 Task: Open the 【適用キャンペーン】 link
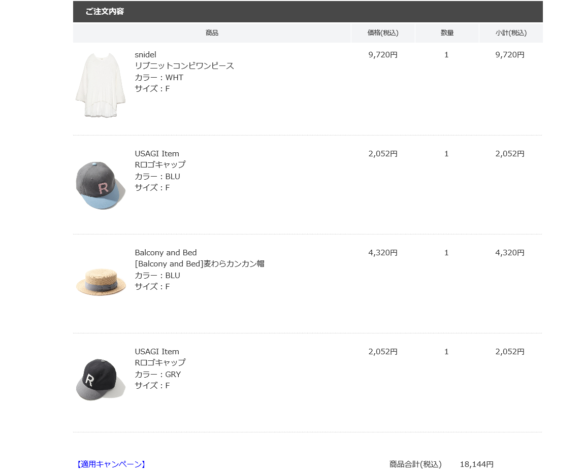(111, 464)
